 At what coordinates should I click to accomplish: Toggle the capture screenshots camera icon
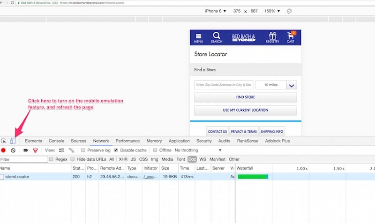pos(26,150)
